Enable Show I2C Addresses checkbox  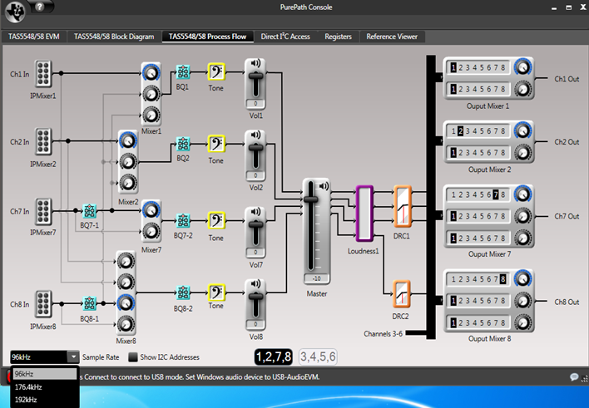point(132,357)
